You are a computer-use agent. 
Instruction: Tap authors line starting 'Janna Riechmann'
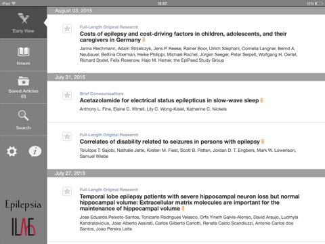(188, 54)
